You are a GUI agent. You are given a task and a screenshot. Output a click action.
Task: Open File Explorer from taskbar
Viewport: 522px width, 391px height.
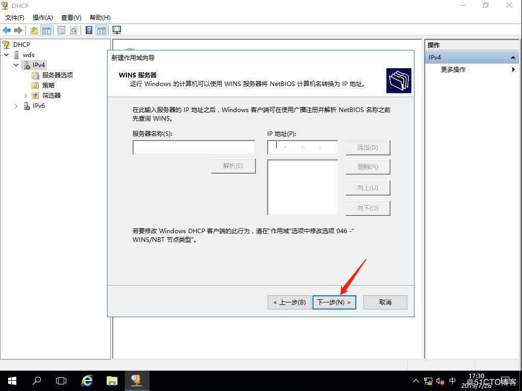[112, 381]
